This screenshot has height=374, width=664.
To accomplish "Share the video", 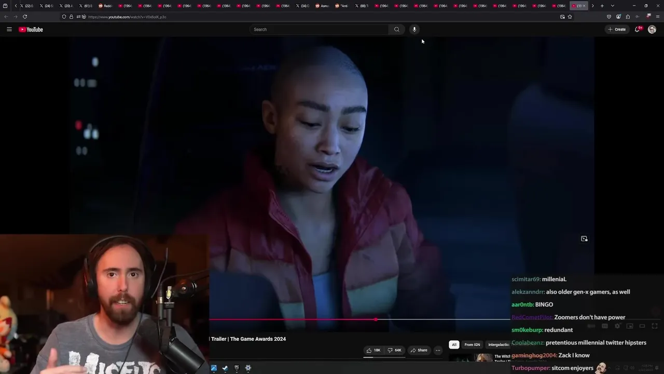I will 419,350.
